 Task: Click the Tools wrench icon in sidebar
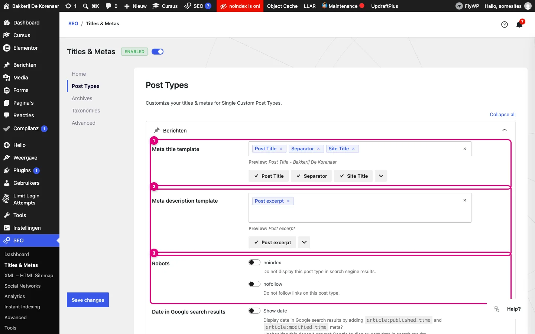pos(6,215)
